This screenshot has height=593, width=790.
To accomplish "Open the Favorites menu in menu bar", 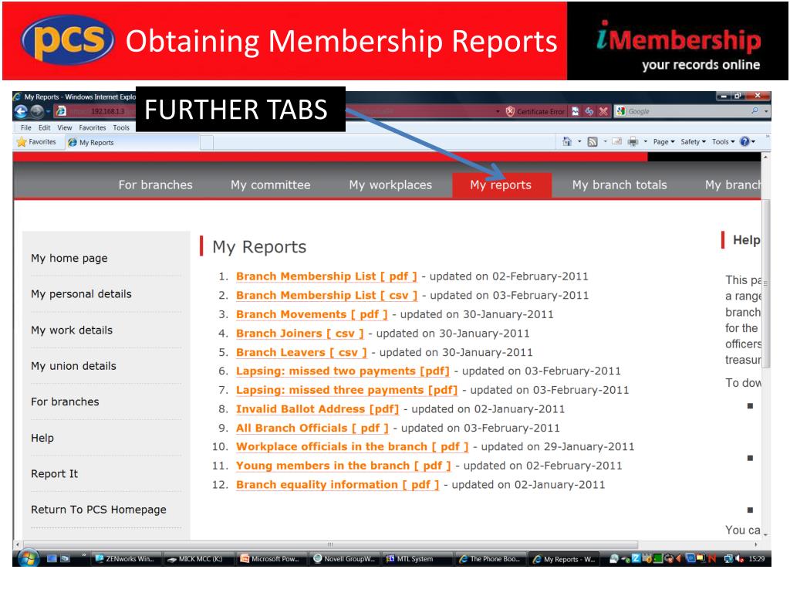I will (93, 127).
